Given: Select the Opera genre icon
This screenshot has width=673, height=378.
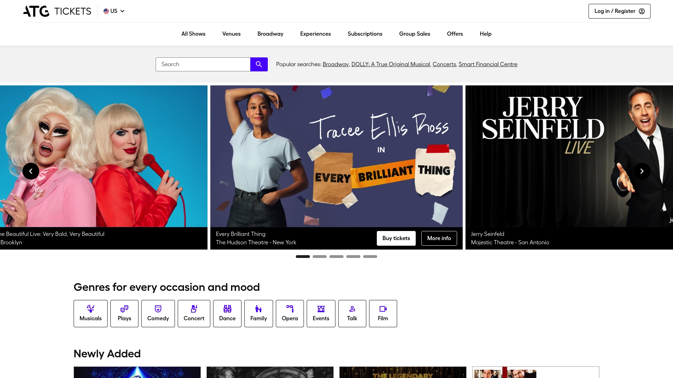Looking at the screenshot, I should pos(290,309).
